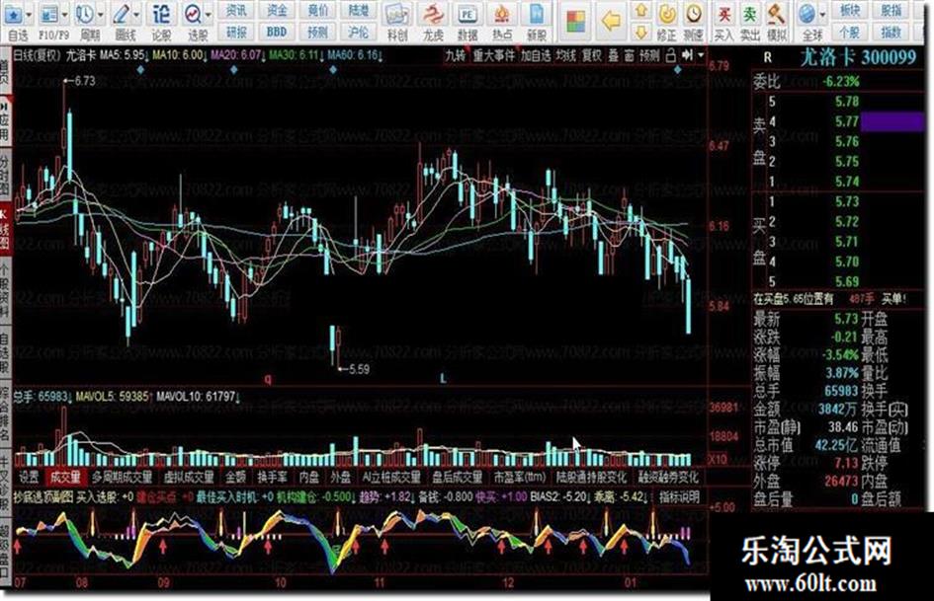The image size is (934, 601).
Task: Open the 龙虎 ranking icon
Action: click(433, 15)
